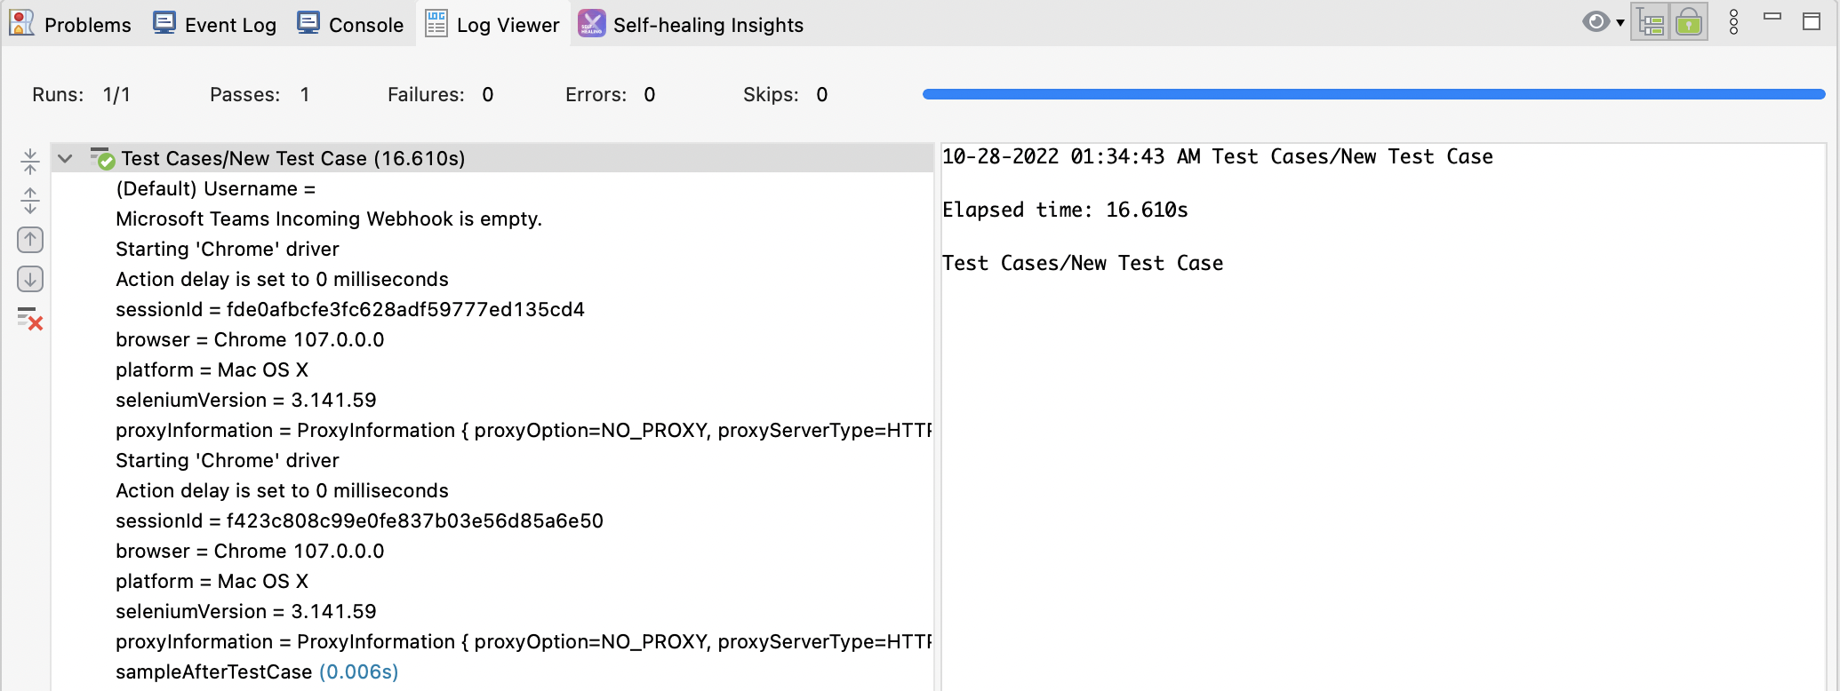1840x691 pixels.
Task: Collapse the Test Cases/New Test Case tree node
Action: [x=63, y=158]
